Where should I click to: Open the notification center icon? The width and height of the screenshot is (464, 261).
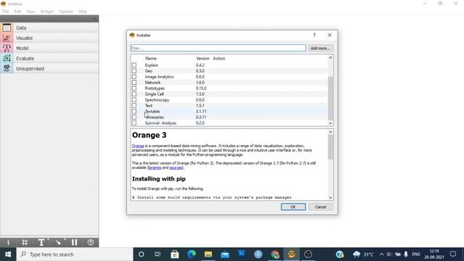point(453,254)
